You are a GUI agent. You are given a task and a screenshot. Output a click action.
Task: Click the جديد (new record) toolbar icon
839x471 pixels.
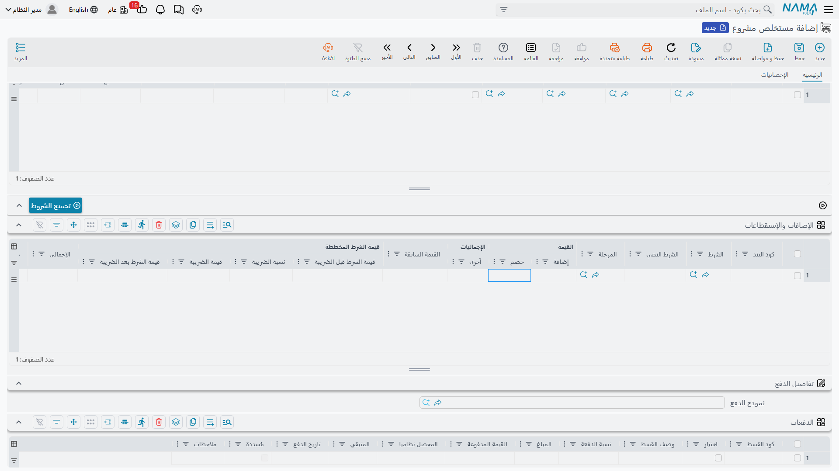pos(820,51)
